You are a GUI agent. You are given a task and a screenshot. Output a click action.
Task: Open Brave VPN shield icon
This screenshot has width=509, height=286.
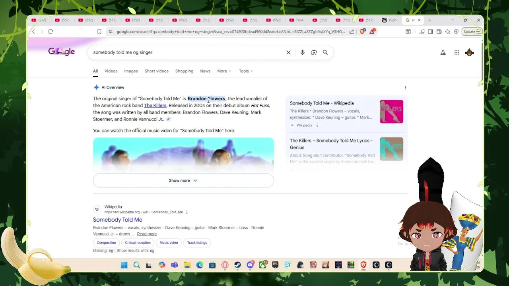(x=456, y=31)
